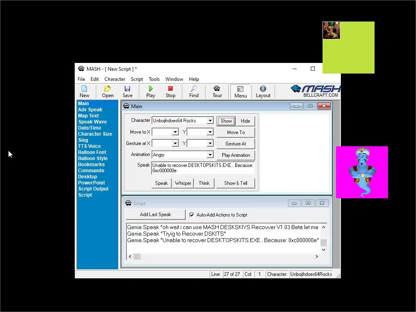The height and width of the screenshot is (312, 416).
Task: Click the New script toolbar icon
Action: (84, 91)
